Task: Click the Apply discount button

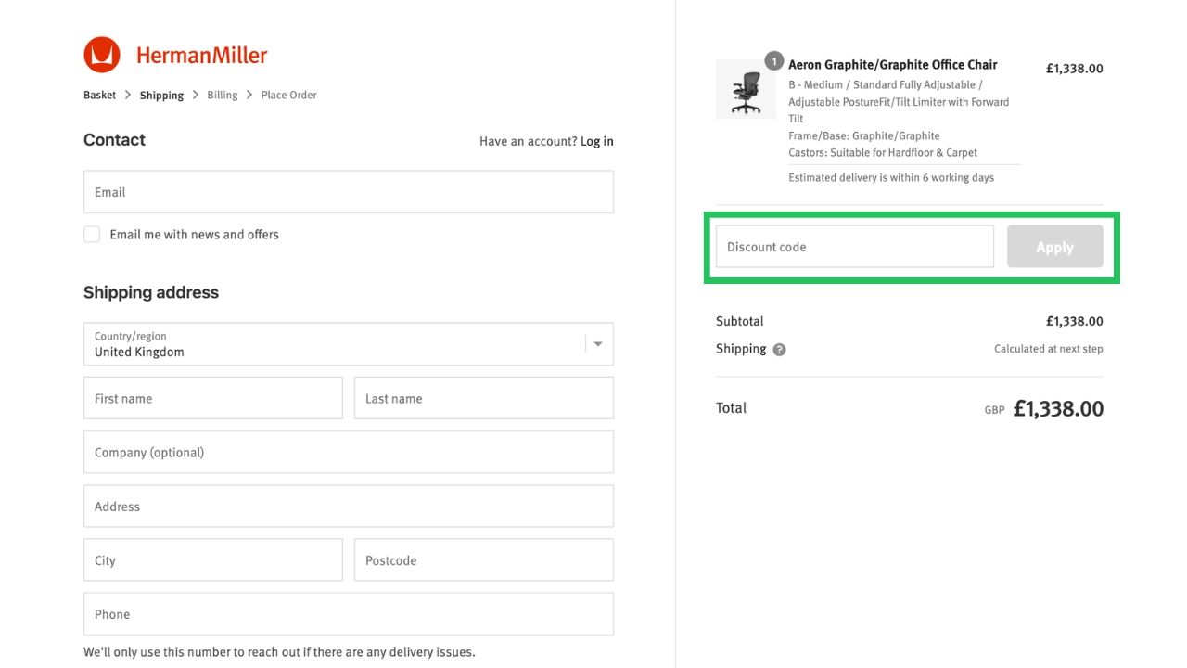Action: click(1055, 247)
